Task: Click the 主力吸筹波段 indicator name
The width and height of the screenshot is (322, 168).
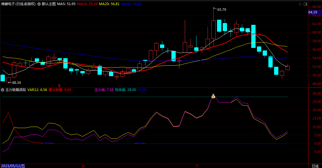Action: coord(16,90)
